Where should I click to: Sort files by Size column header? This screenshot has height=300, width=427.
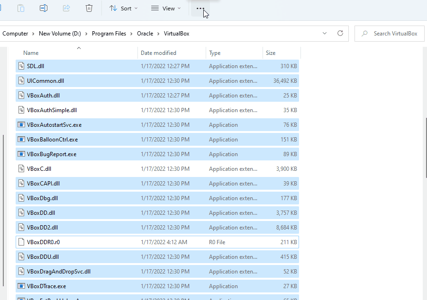pos(271,53)
